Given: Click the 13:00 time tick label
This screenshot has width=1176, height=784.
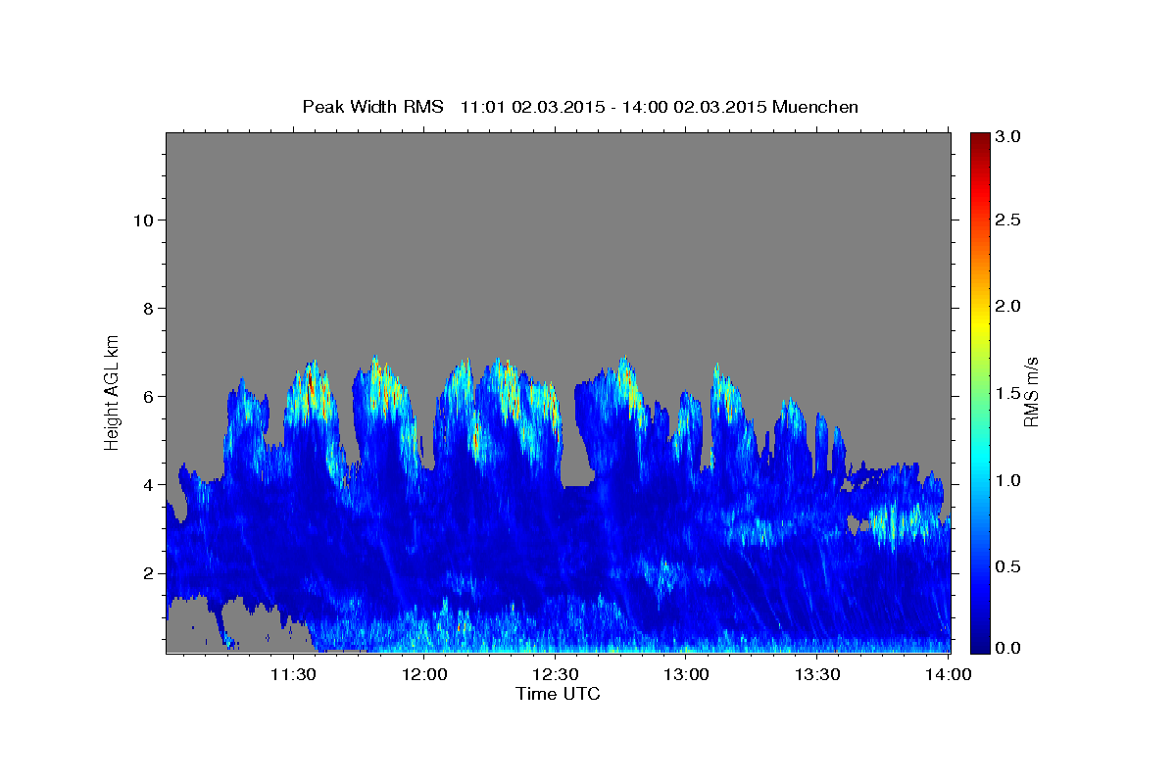Looking at the screenshot, I should pos(686,675).
